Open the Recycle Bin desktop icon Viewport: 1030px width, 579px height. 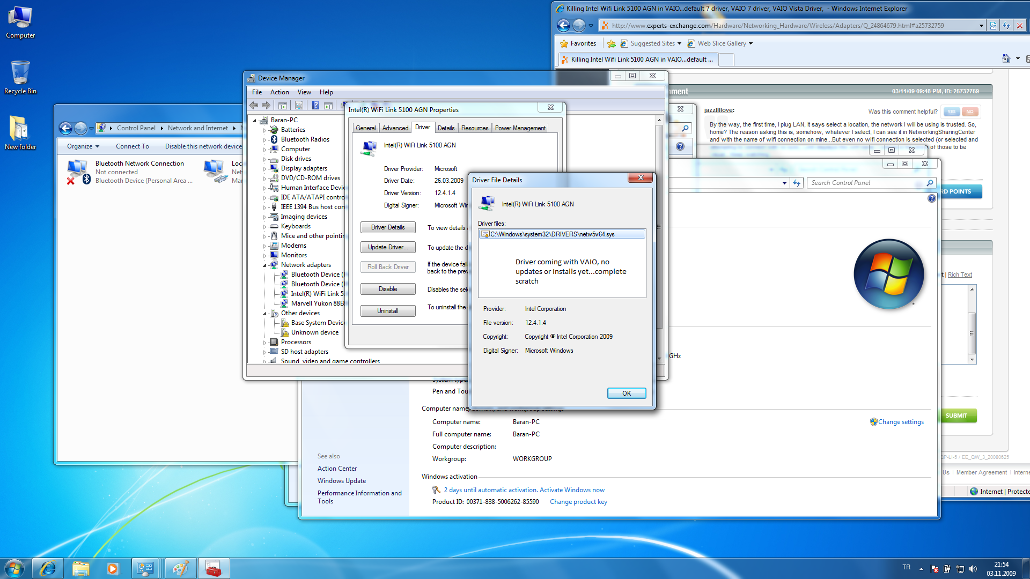pos(20,78)
